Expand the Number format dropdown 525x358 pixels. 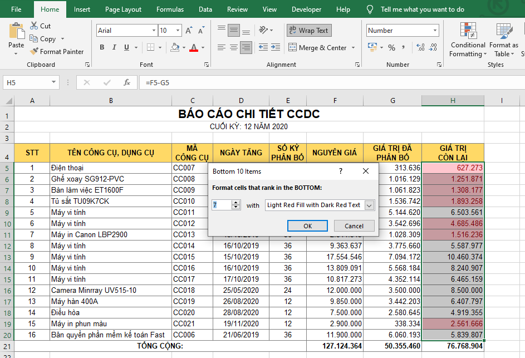click(x=435, y=31)
